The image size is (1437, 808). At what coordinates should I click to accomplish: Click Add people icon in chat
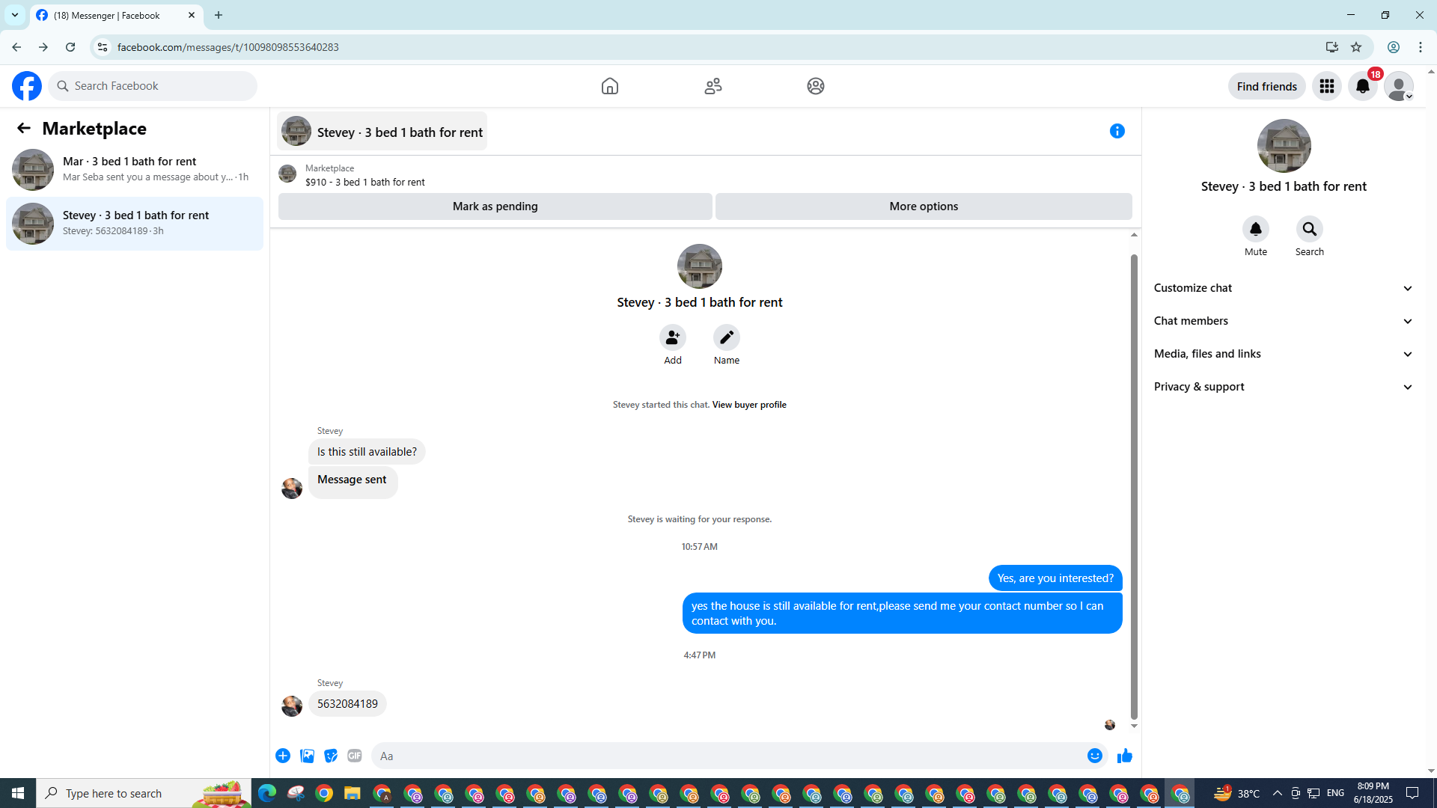pyautogui.click(x=673, y=337)
